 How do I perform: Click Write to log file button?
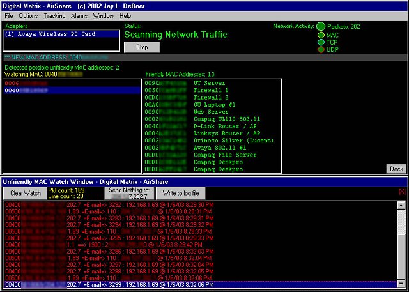click(181, 193)
